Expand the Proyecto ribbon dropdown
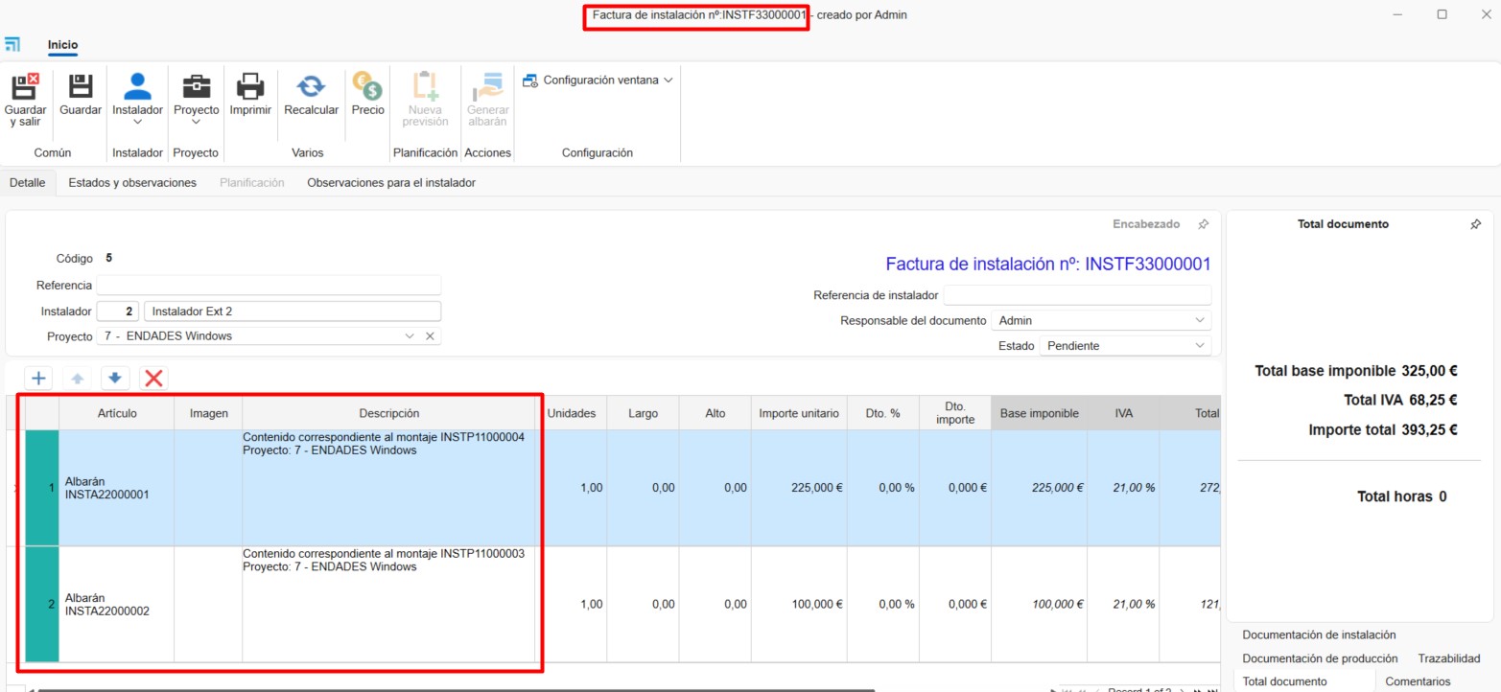The width and height of the screenshot is (1501, 692). click(196, 122)
